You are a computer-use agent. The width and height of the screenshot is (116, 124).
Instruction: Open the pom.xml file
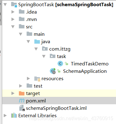coord(36,101)
